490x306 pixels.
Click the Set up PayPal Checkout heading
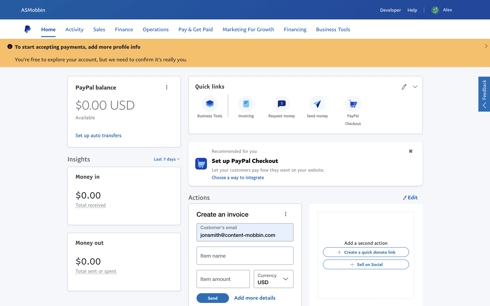click(x=245, y=161)
